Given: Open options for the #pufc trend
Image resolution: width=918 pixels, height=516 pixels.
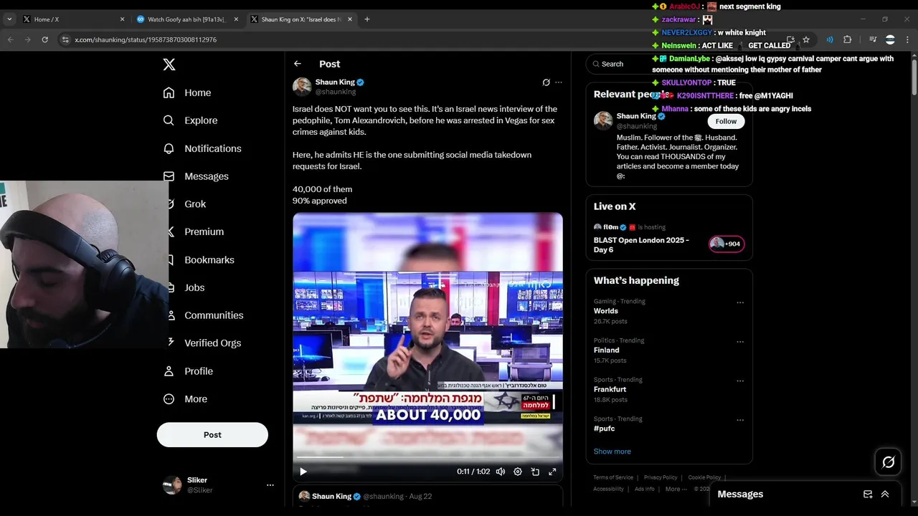Looking at the screenshot, I should [x=740, y=420].
